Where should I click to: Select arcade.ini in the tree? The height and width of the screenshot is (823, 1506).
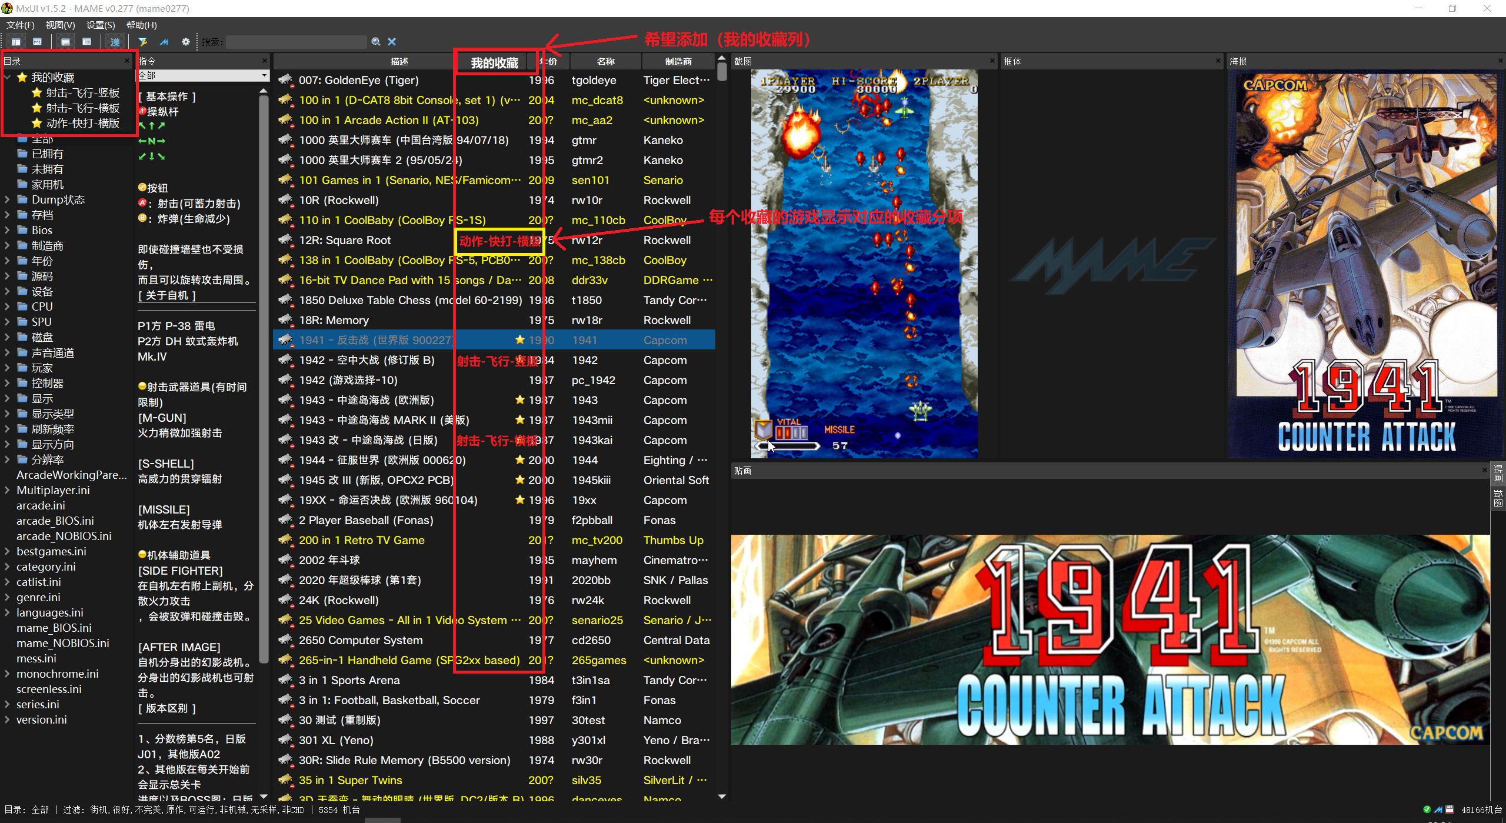[41, 505]
